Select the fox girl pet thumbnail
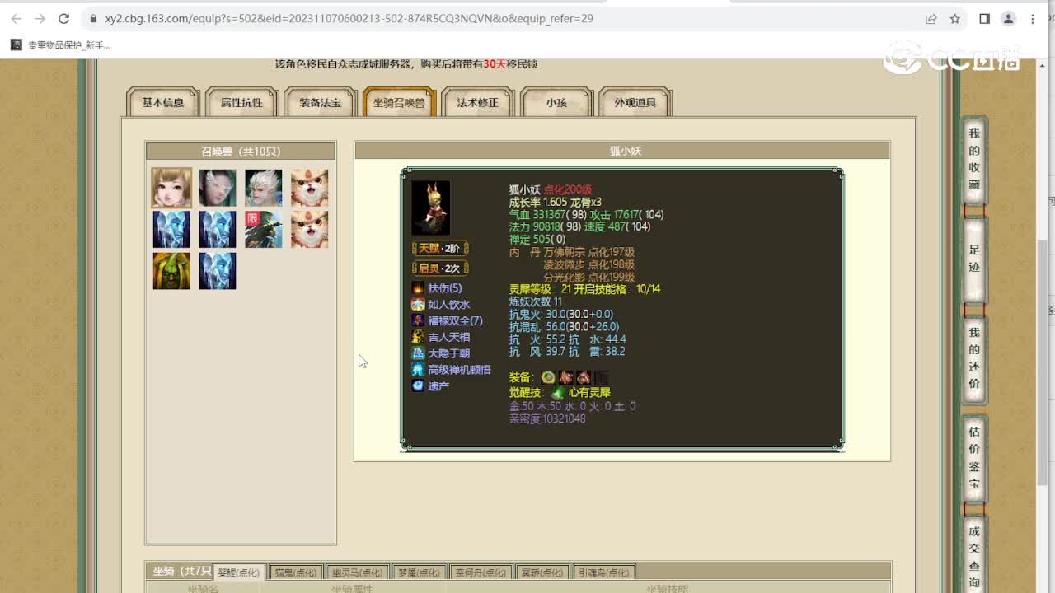 [171, 188]
